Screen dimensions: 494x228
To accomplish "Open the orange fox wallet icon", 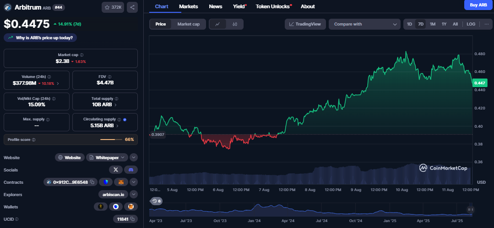I will 131,207.
